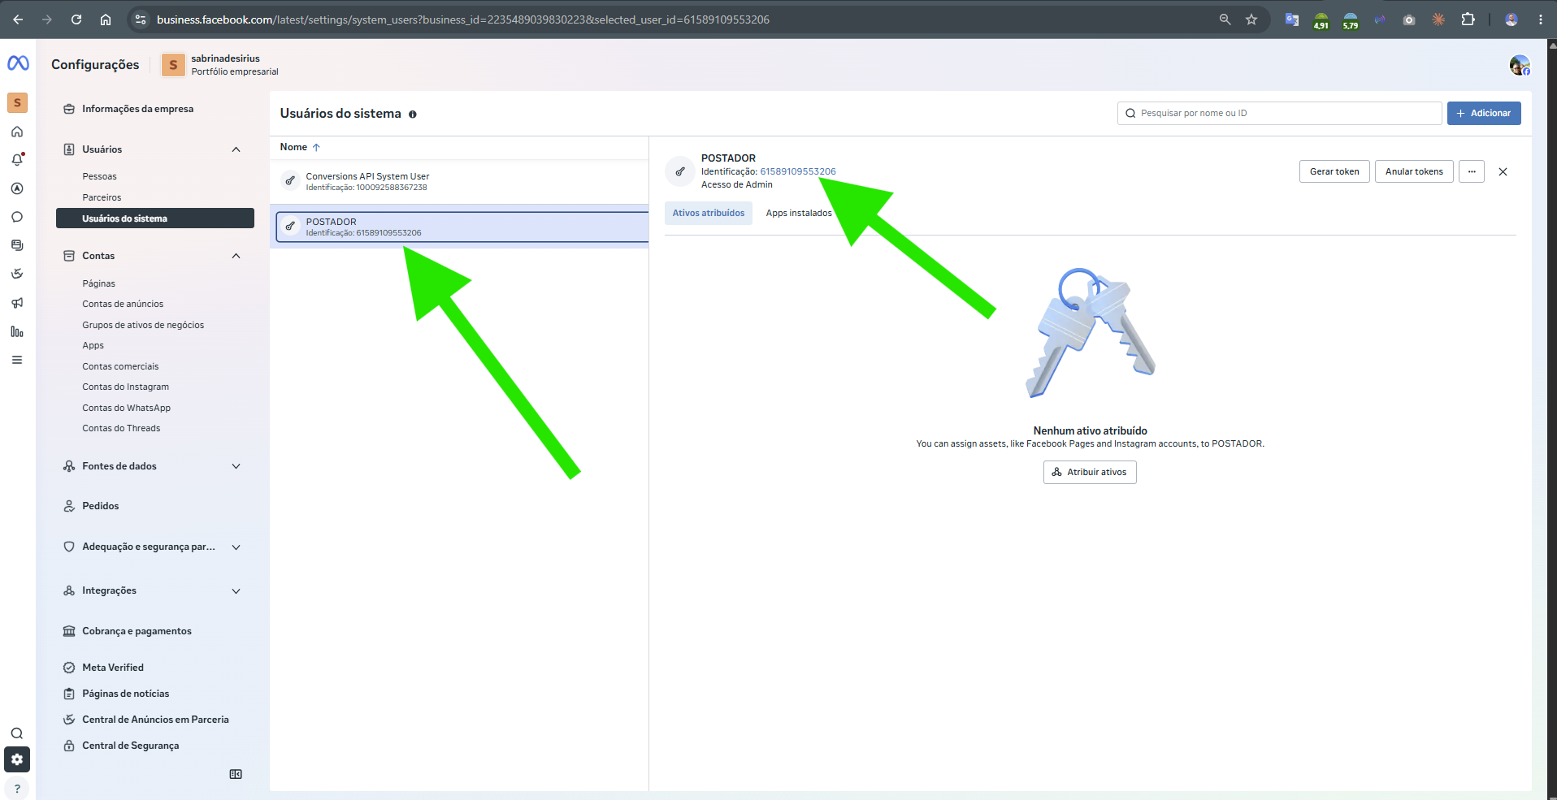This screenshot has height=800, width=1557.
Task: Collapse sidebar using the panel toggle icon
Action: [236, 774]
